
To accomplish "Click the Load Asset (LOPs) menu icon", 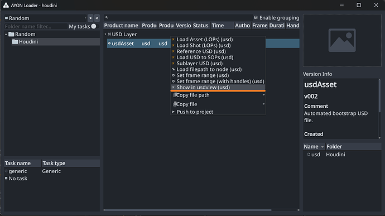I will pos(174,39).
